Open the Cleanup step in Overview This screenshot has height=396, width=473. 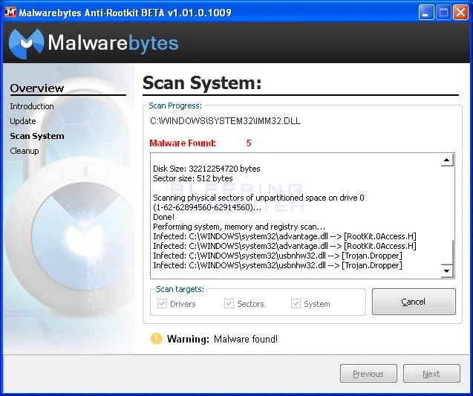(25, 151)
